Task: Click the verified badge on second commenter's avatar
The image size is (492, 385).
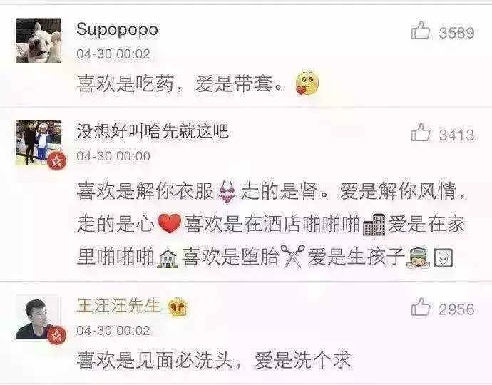Action: point(57,161)
